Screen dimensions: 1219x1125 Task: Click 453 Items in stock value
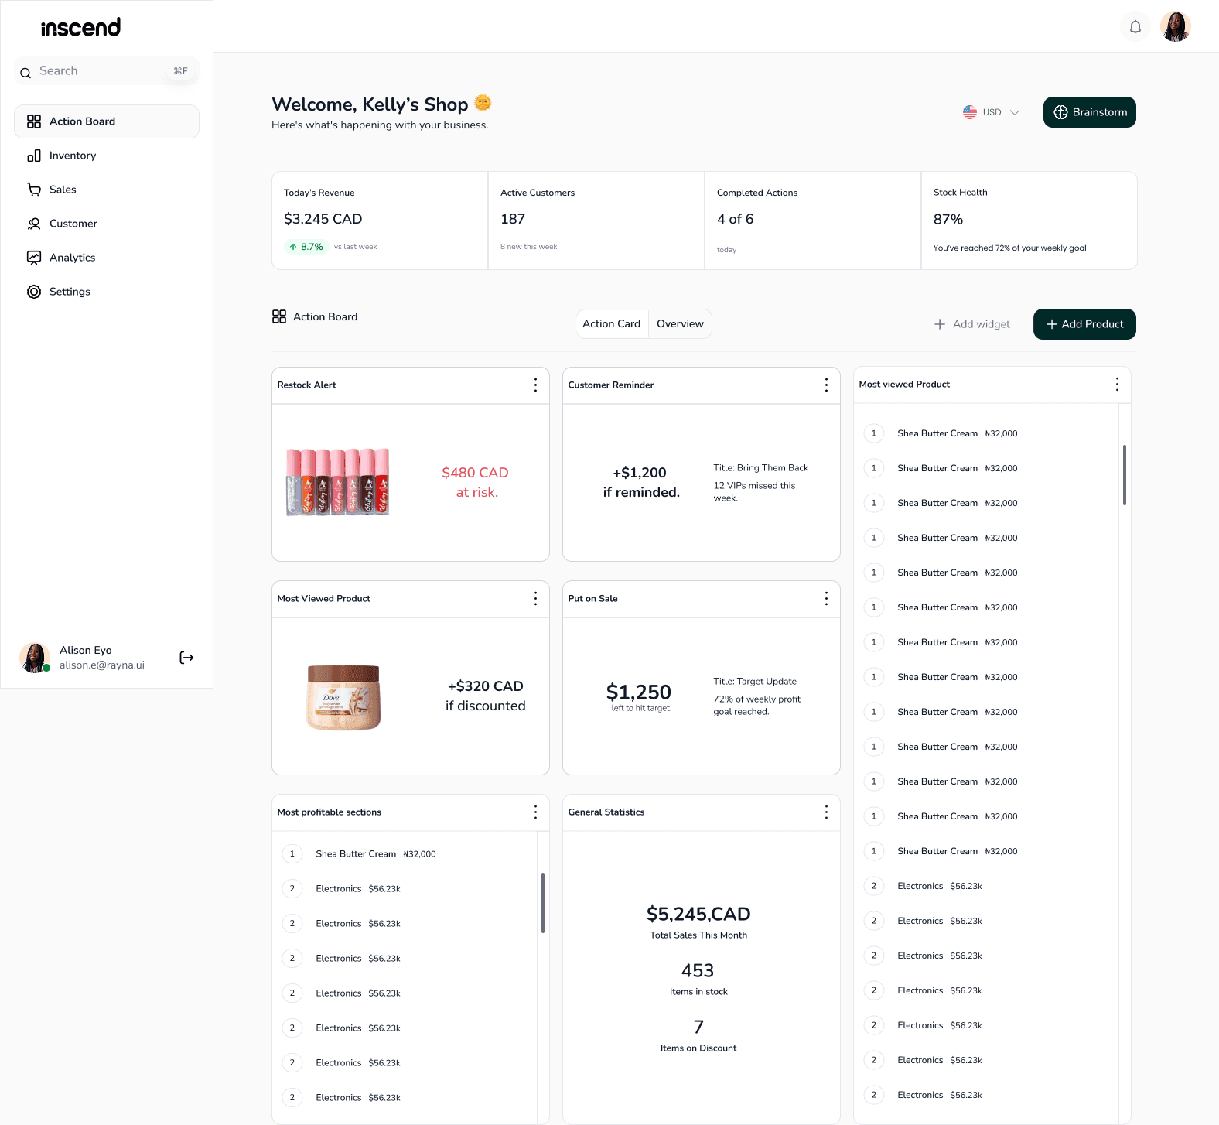coord(698,970)
